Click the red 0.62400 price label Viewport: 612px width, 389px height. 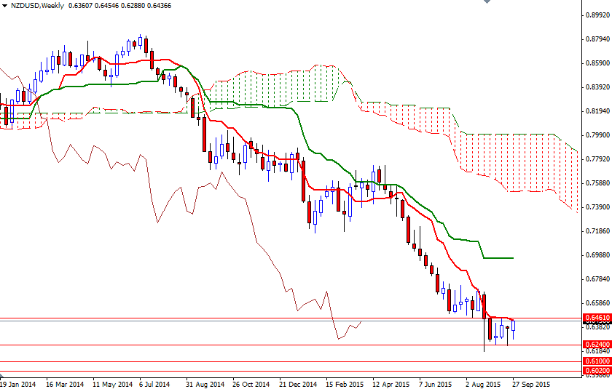[x=597, y=344]
